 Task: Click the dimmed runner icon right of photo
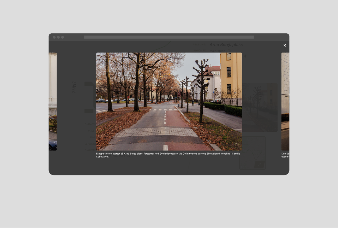pyautogui.click(x=245, y=56)
